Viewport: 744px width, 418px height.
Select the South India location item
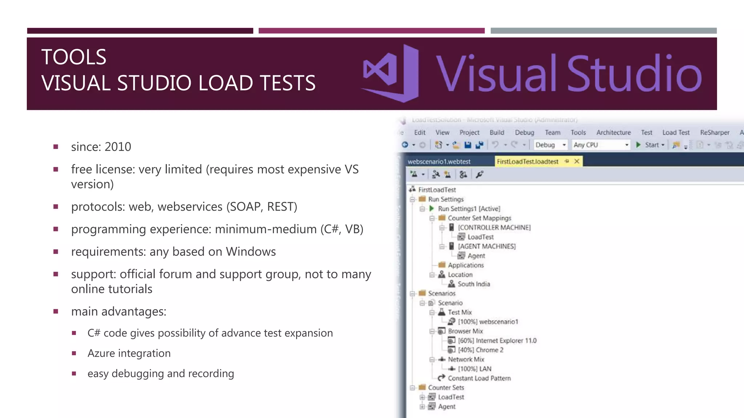474,284
